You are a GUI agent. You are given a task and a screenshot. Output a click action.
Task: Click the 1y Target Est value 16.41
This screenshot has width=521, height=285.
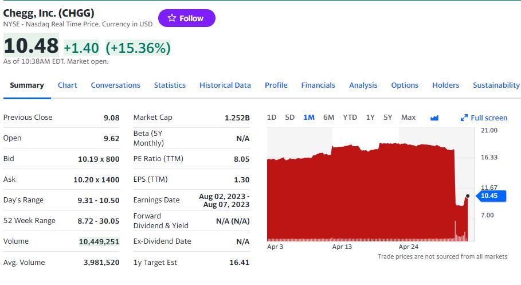coord(239,263)
